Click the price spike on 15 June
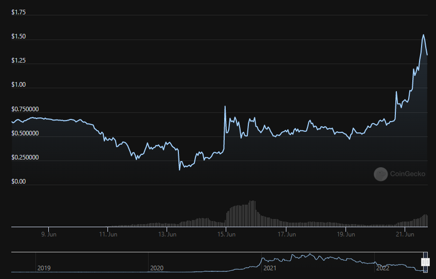The width and height of the screenshot is (436, 279). point(225,106)
